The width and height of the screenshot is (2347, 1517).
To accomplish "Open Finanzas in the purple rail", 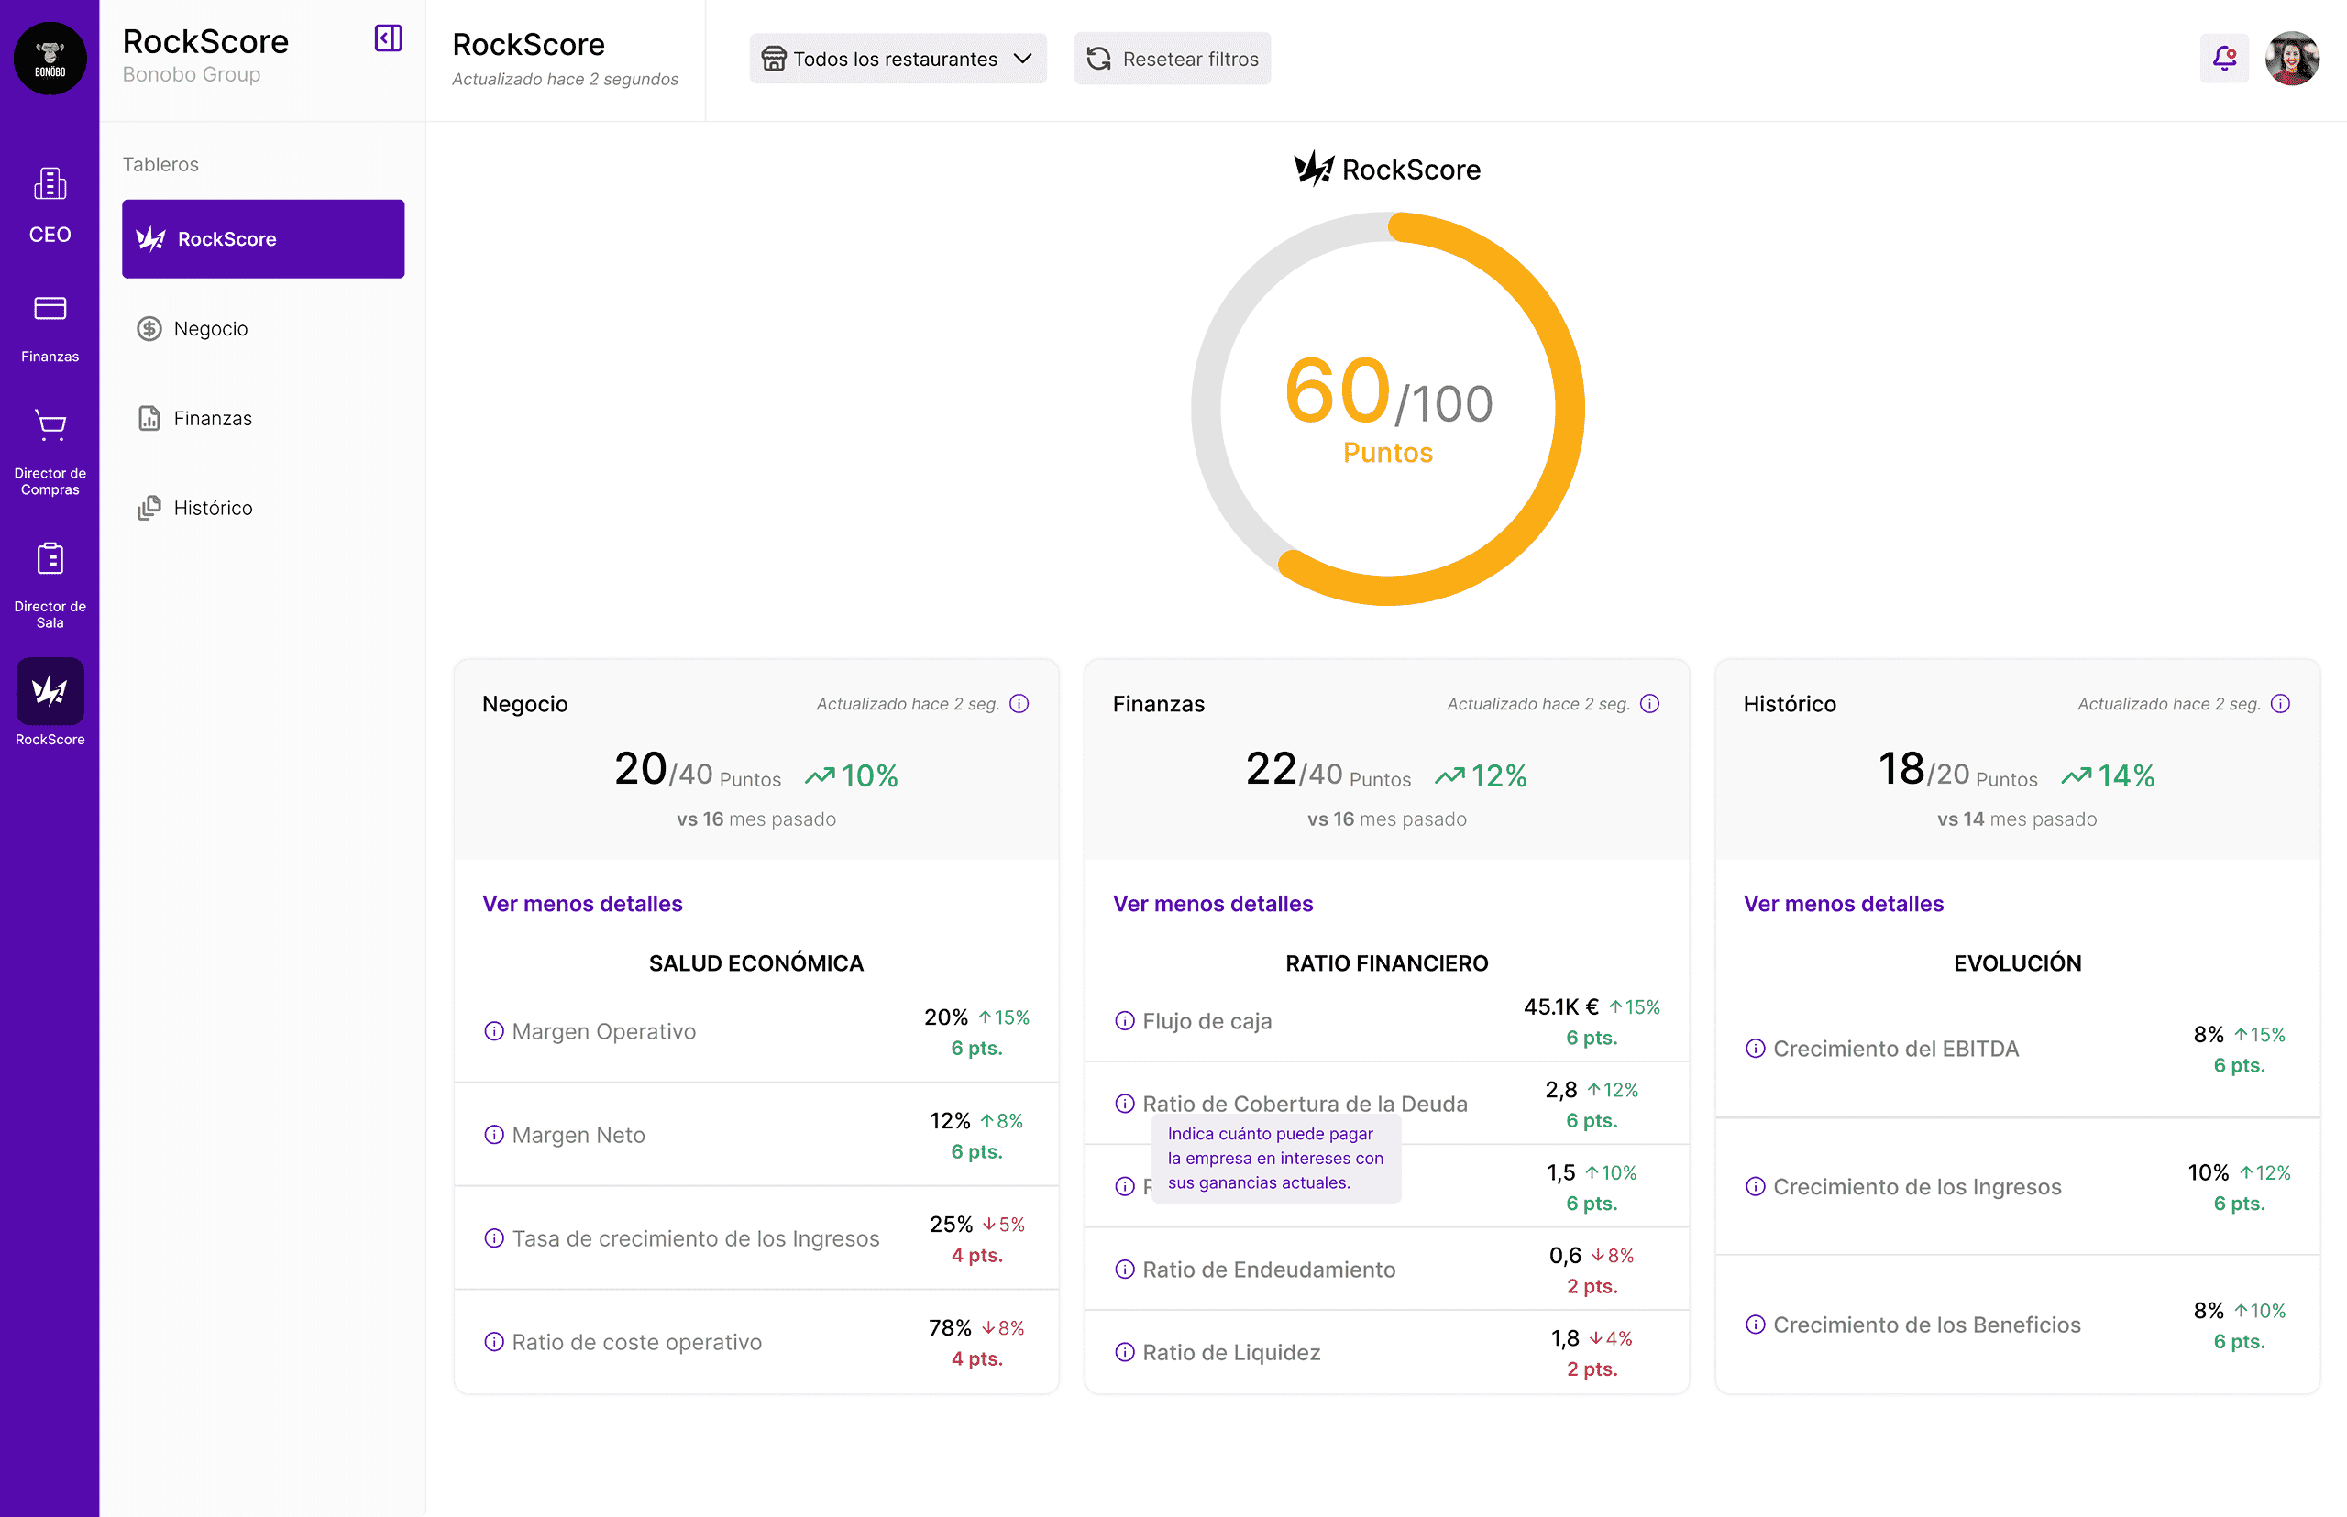I will 50,329.
